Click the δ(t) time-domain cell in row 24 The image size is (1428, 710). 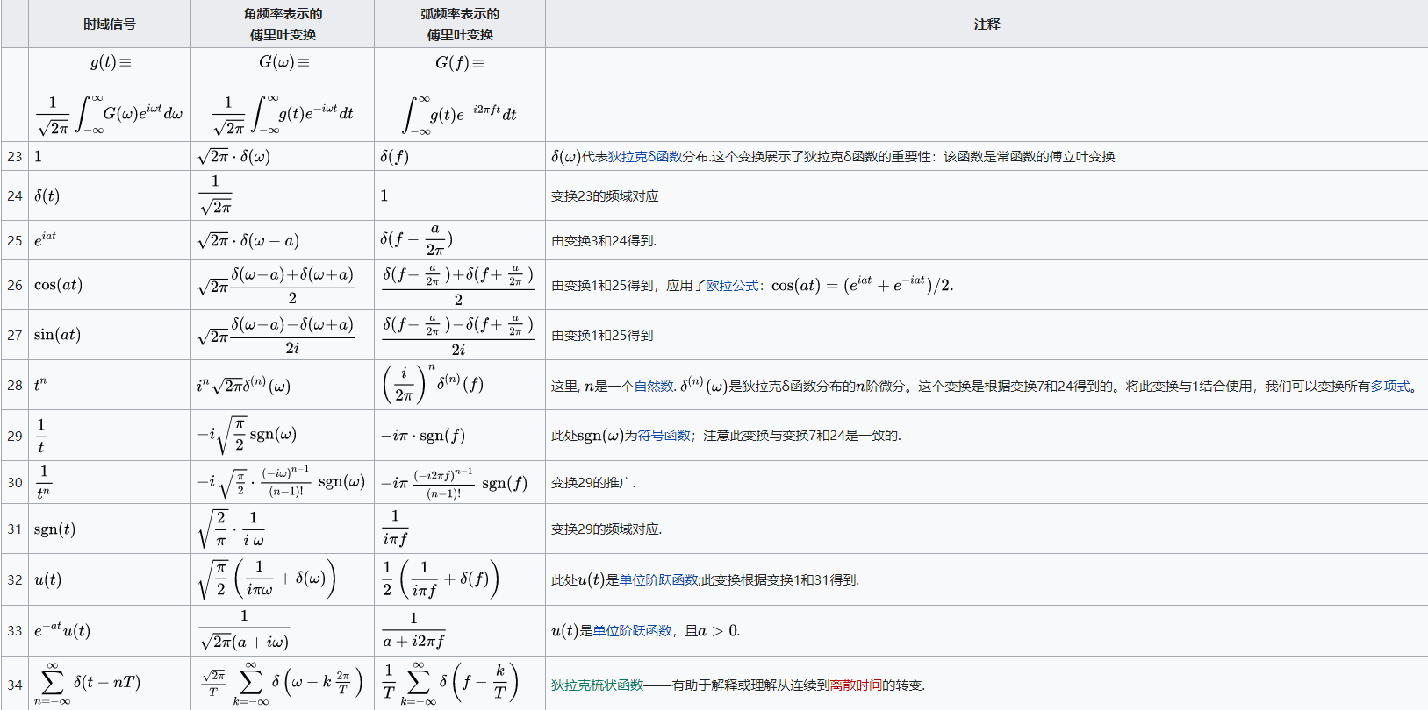pos(110,195)
